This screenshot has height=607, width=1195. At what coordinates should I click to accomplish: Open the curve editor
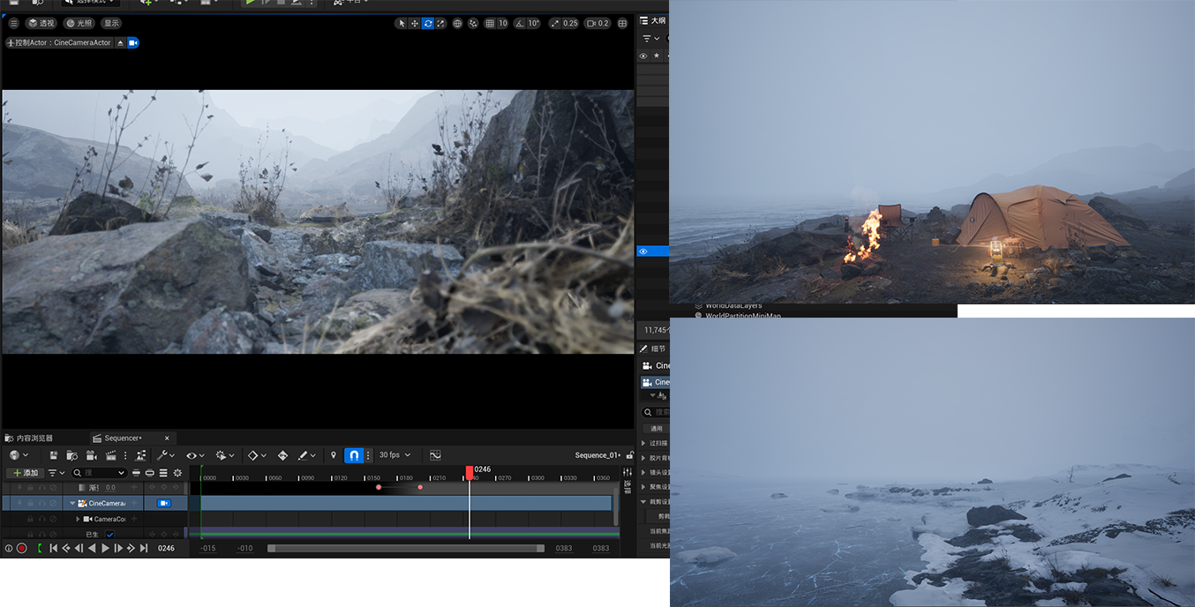coord(435,455)
